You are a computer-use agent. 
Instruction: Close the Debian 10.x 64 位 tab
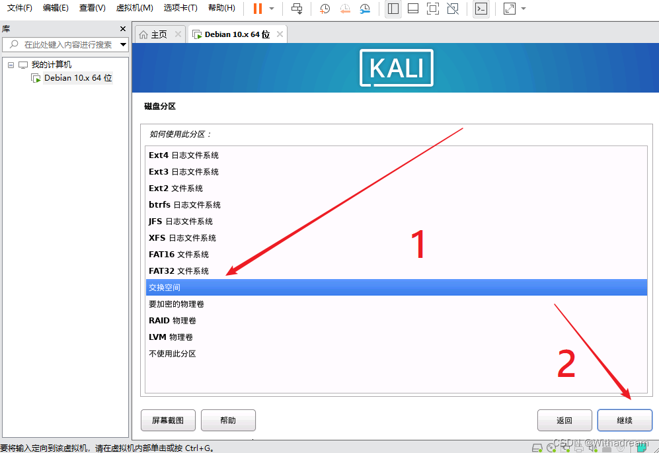280,34
